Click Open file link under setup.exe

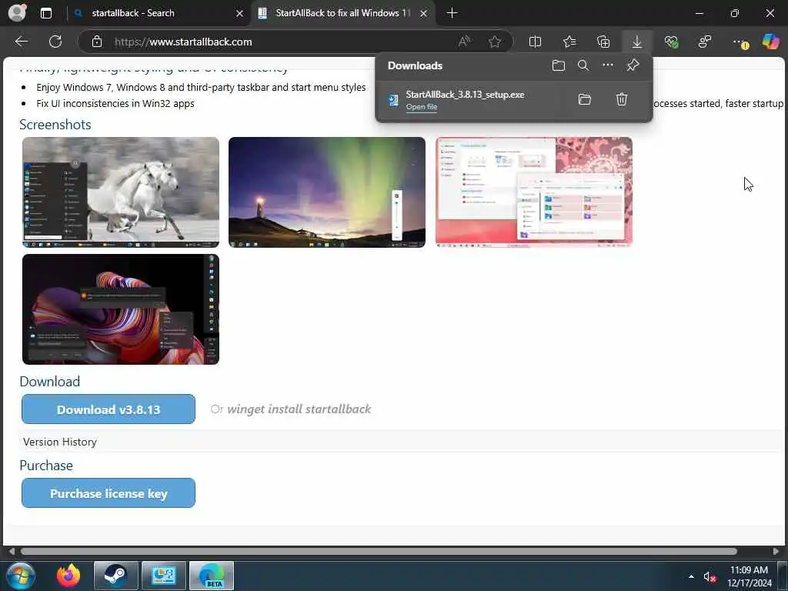(x=422, y=106)
